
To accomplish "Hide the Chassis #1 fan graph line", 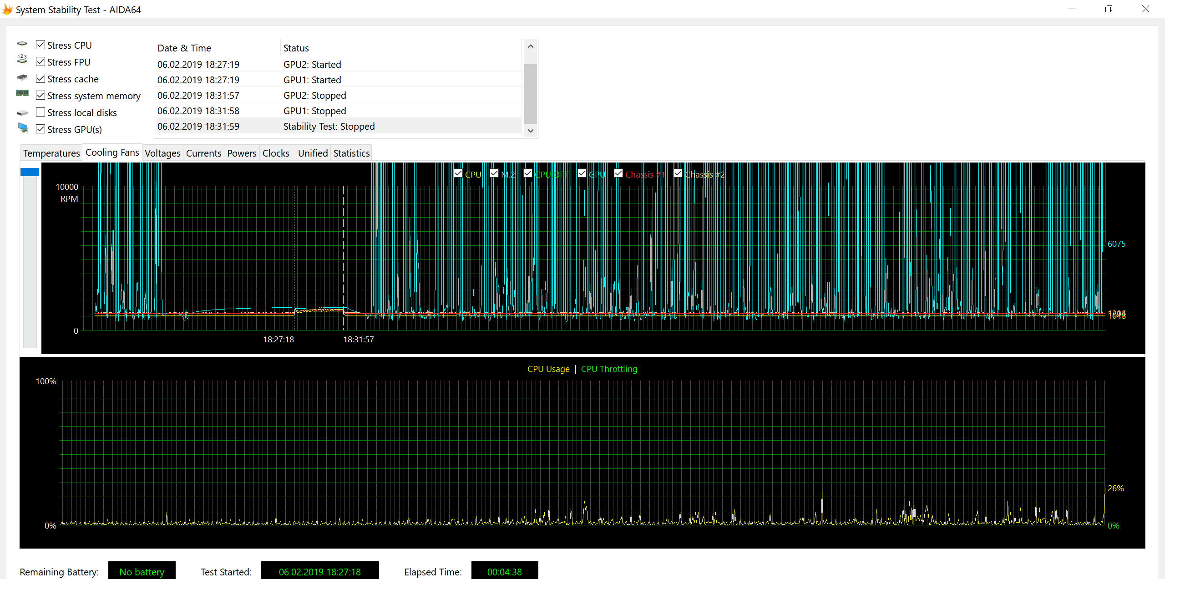I will pyautogui.click(x=618, y=173).
